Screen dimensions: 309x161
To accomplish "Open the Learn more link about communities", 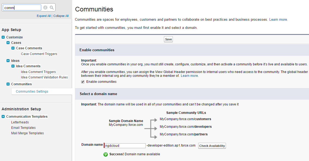I will coord(278,19).
